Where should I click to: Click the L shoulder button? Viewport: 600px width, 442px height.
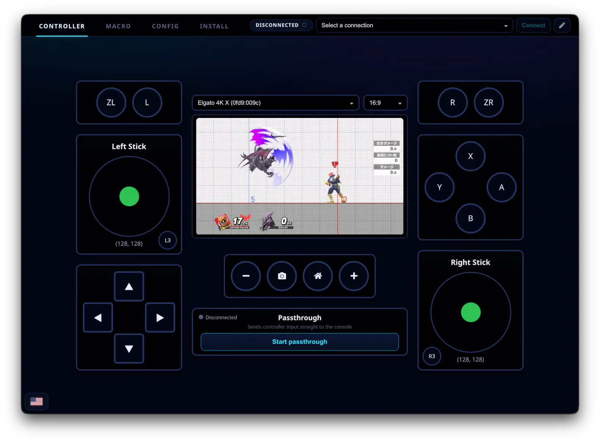(147, 103)
